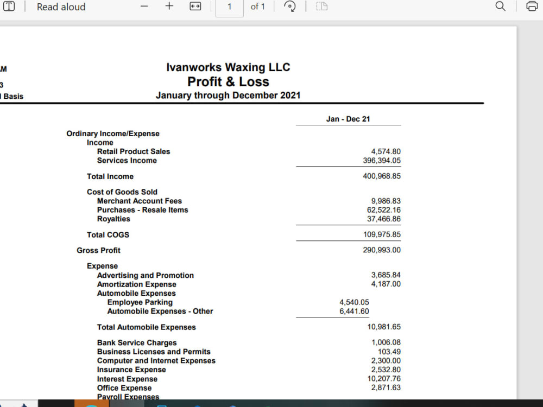Click 'Bank Service Charges' row label
This screenshot has width=543, height=407.
coord(137,343)
